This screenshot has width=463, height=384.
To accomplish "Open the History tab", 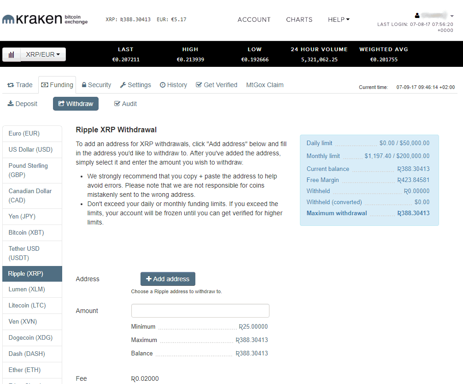I will tap(173, 85).
